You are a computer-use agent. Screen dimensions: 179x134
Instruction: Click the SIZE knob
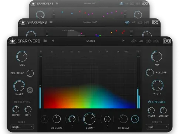click(22, 56)
